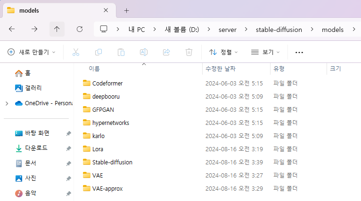The height and width of the screenshot is (201, 361).
Task: Open 사진 quick access item
Action: click(25, 178)
